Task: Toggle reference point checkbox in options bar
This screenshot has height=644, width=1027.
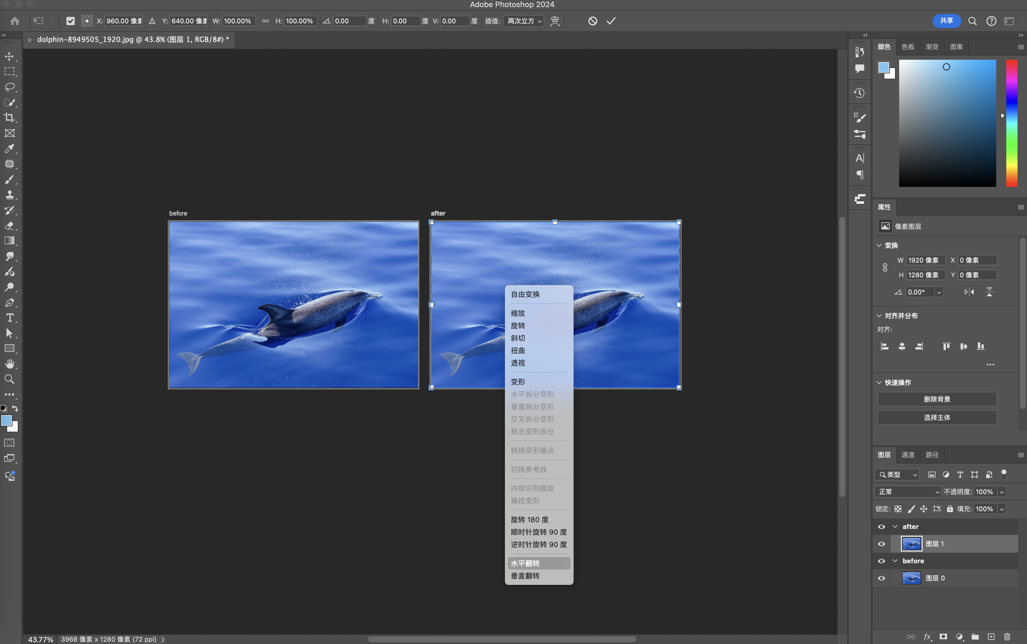Action: tap(70, 21)
